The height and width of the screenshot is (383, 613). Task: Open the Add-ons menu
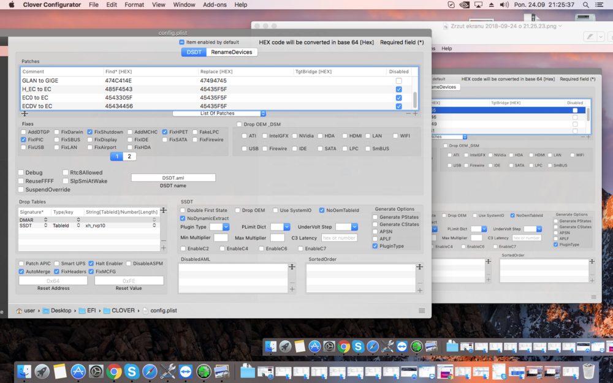pos(215,5)
